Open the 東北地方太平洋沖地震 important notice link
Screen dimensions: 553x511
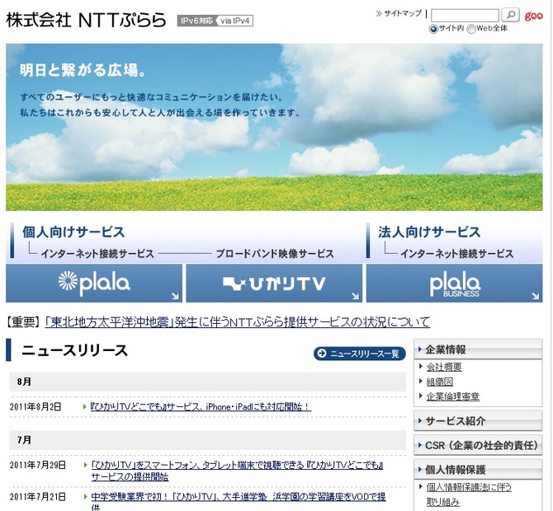[x=238, y=322]
